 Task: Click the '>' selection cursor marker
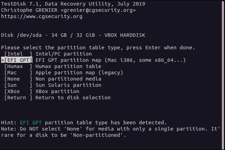(3, 60)
